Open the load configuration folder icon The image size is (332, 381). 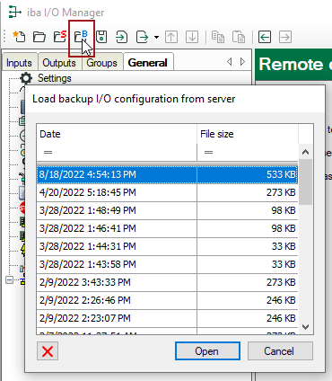(39, 37)
